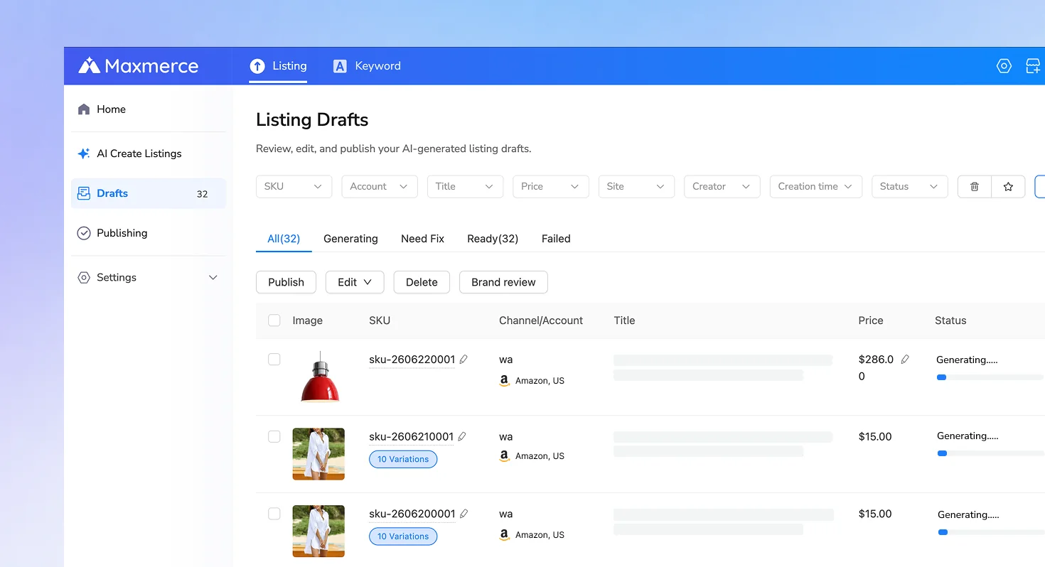1045x567 pixels.
Task: Click the Maxmerce logo
Action: click(x=139, y=66)
